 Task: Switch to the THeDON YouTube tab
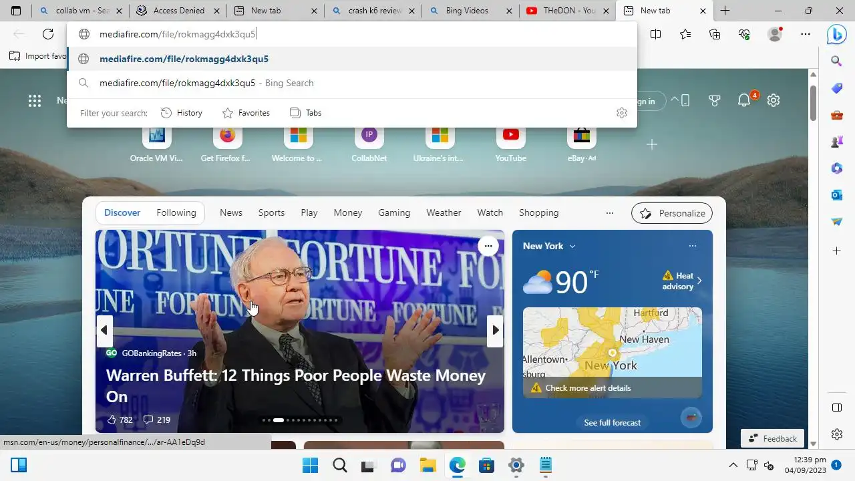568,11
